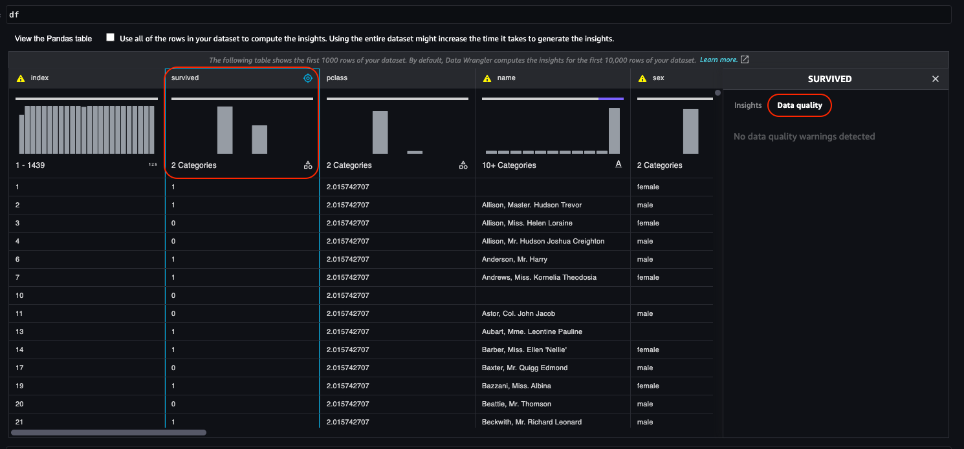The width and height of the screenshot is (964, 449).
Task: Enable using all rows to compute insights
Action: coord(110,37)
